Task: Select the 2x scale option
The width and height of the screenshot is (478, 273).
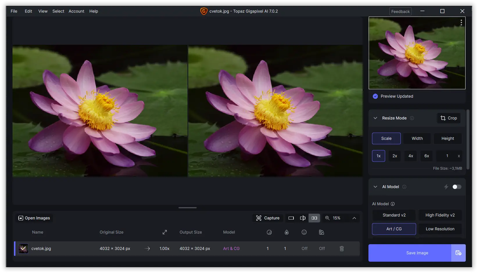Action: coord(395,156)
